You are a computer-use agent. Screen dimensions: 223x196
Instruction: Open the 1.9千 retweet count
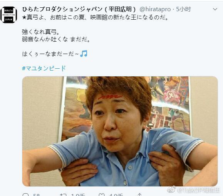click(78, 195)
